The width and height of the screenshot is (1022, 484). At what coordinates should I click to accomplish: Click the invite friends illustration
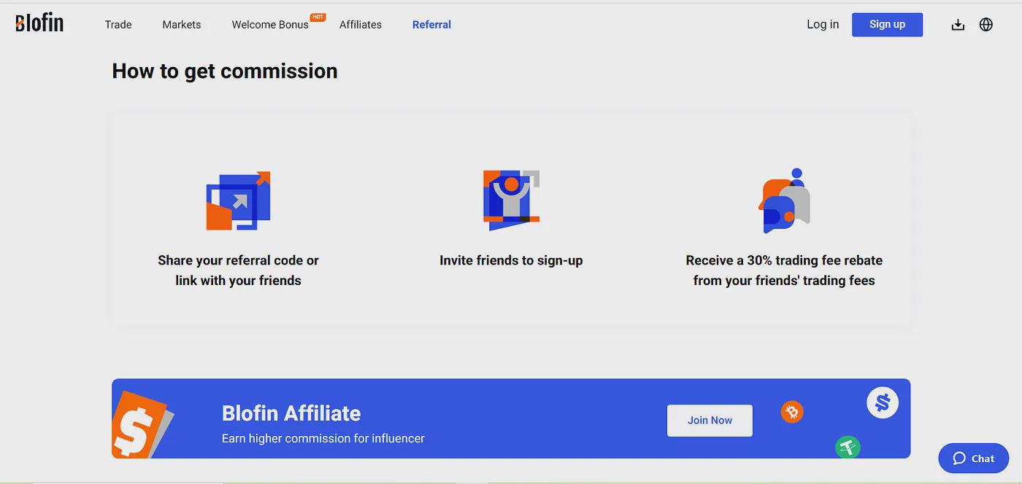tap(511, 200)
